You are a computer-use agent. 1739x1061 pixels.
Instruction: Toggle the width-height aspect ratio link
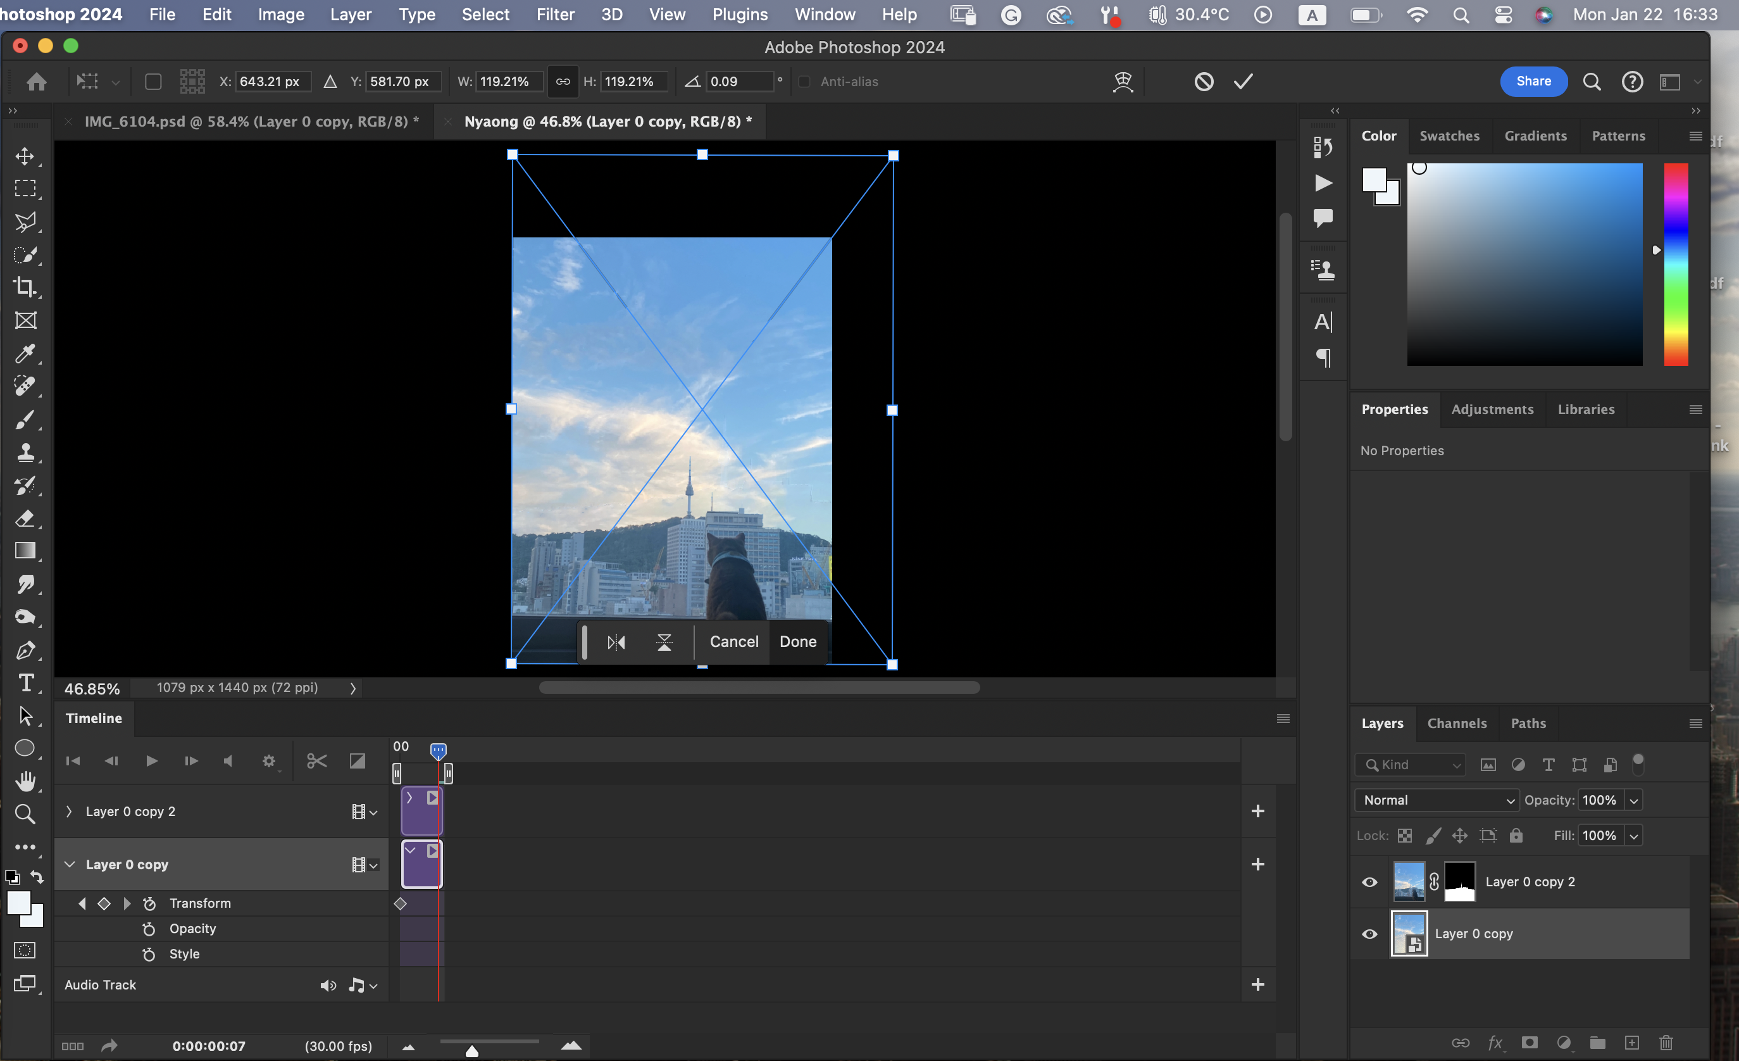click(563, 82)
